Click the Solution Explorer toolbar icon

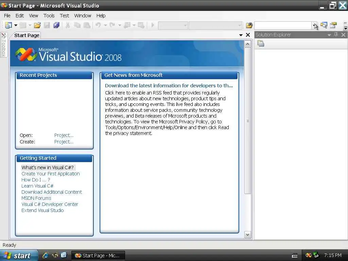tap(324, 25)
